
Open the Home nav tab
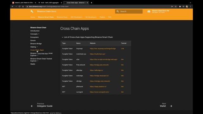coord(33,17)
